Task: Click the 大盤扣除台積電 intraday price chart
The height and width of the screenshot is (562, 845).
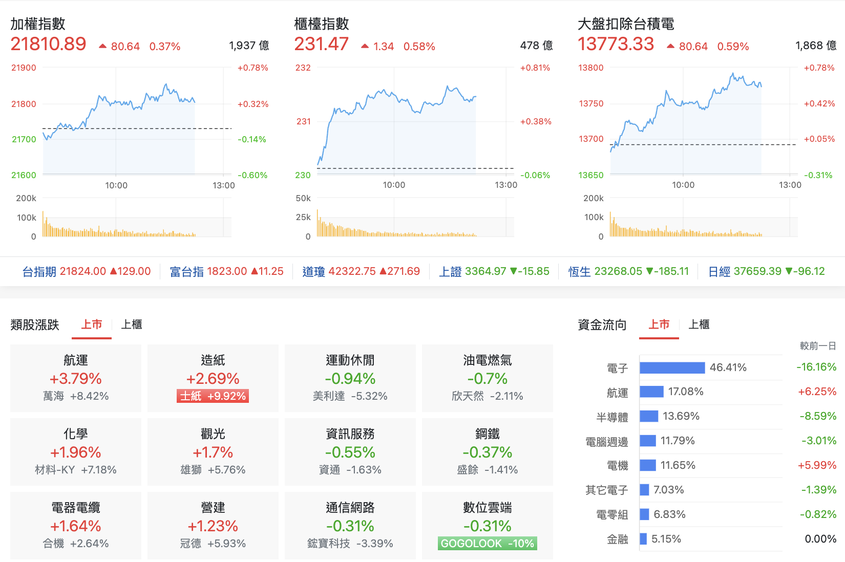Action: pos(703,121)
